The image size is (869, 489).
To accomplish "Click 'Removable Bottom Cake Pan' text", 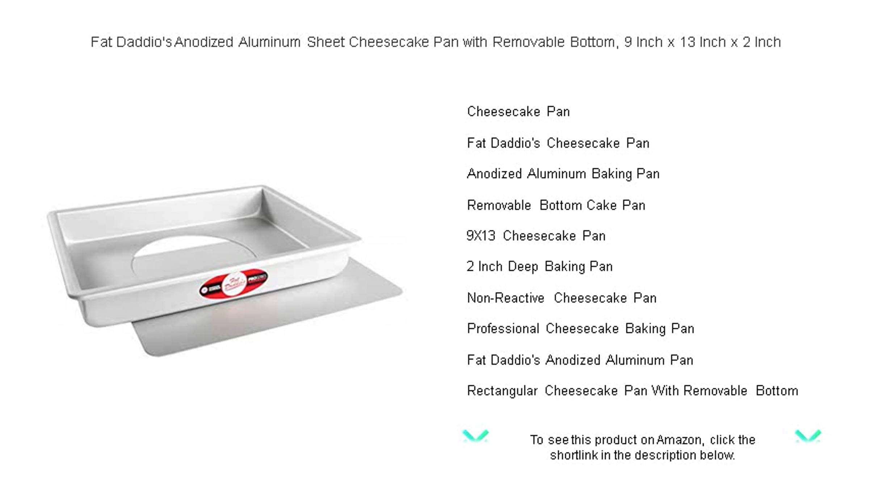I will (556, 205).
